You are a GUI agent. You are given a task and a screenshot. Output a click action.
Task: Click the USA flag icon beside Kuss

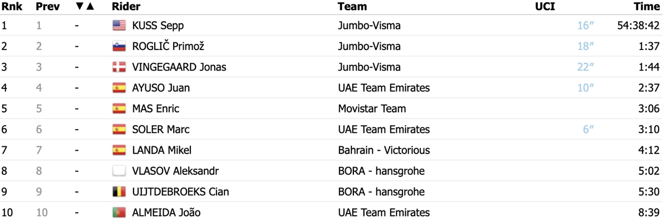(119, 26)
